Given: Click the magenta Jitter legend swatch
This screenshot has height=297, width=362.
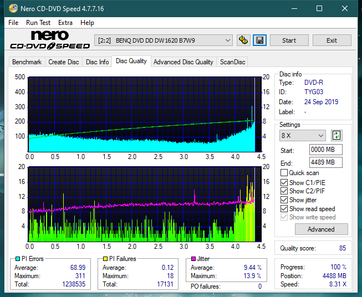Looking at the screenshot, I should (193, 259).
